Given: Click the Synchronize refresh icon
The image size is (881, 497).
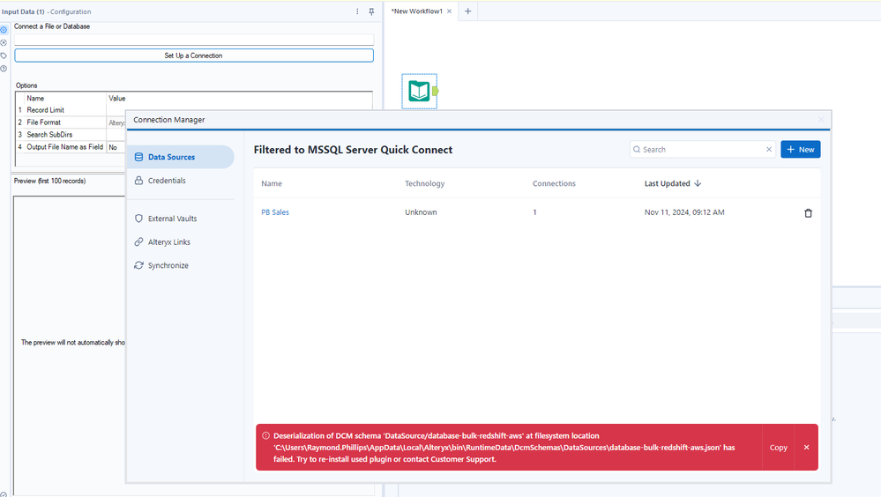Looking at the screenshot, I should click(x=138, y=265).
